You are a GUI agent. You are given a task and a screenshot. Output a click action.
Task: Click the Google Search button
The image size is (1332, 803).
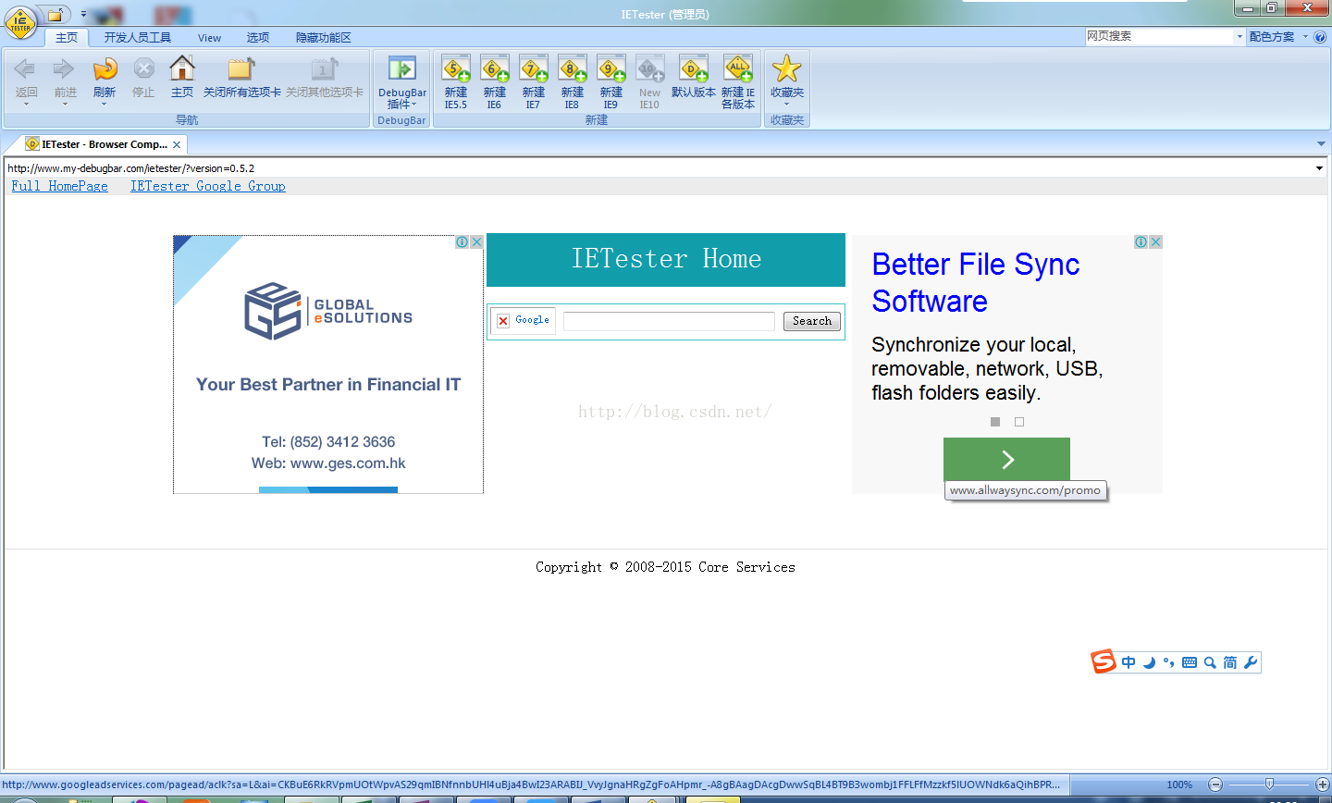(x=812, y=321)
